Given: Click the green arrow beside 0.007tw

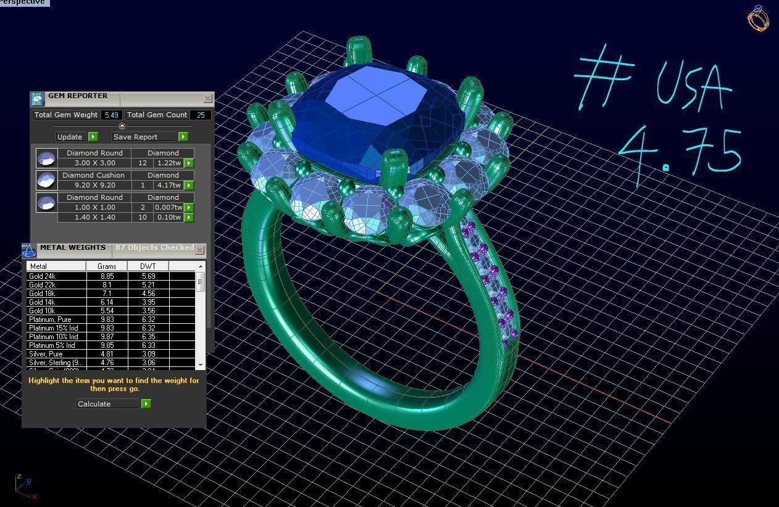Looking at the screenshot, I should pyautogui.click(x=189, y=207).
